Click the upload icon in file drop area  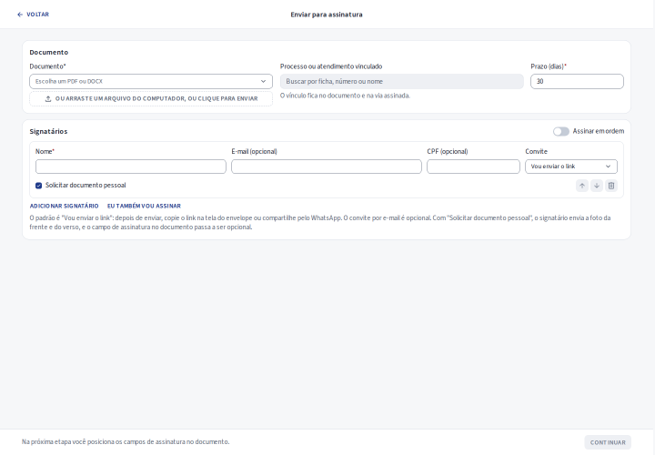(x=48, y=99)
